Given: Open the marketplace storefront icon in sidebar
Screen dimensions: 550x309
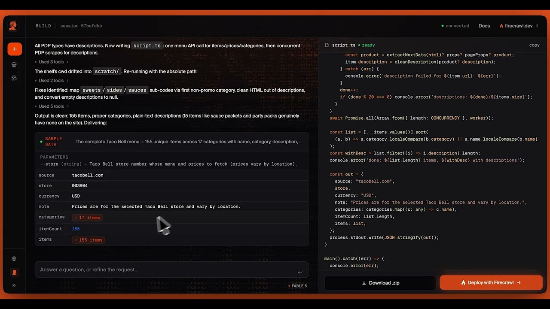Looking at the screenshot, I should click(x=14, y=65).
